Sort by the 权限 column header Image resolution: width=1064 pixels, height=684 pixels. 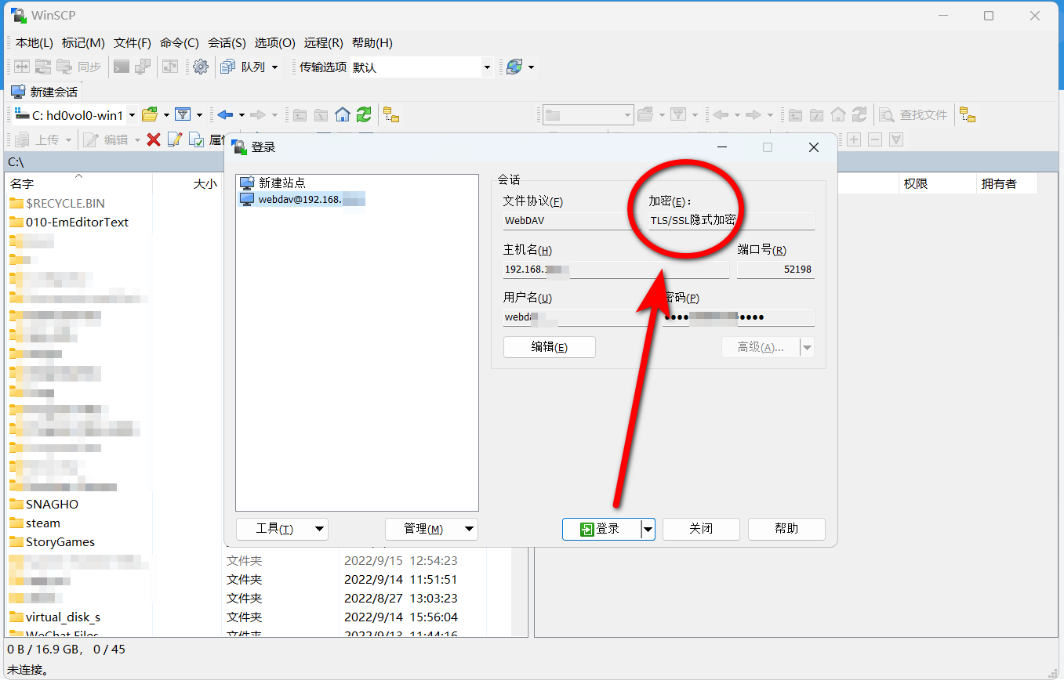pos(937,183)
